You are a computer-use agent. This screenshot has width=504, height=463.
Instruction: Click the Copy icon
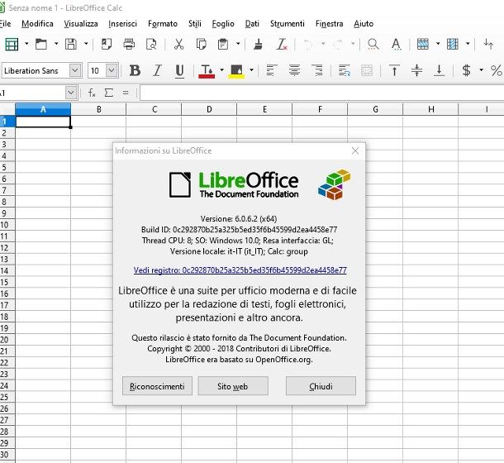pyautogui.click(x=202, y=44)
